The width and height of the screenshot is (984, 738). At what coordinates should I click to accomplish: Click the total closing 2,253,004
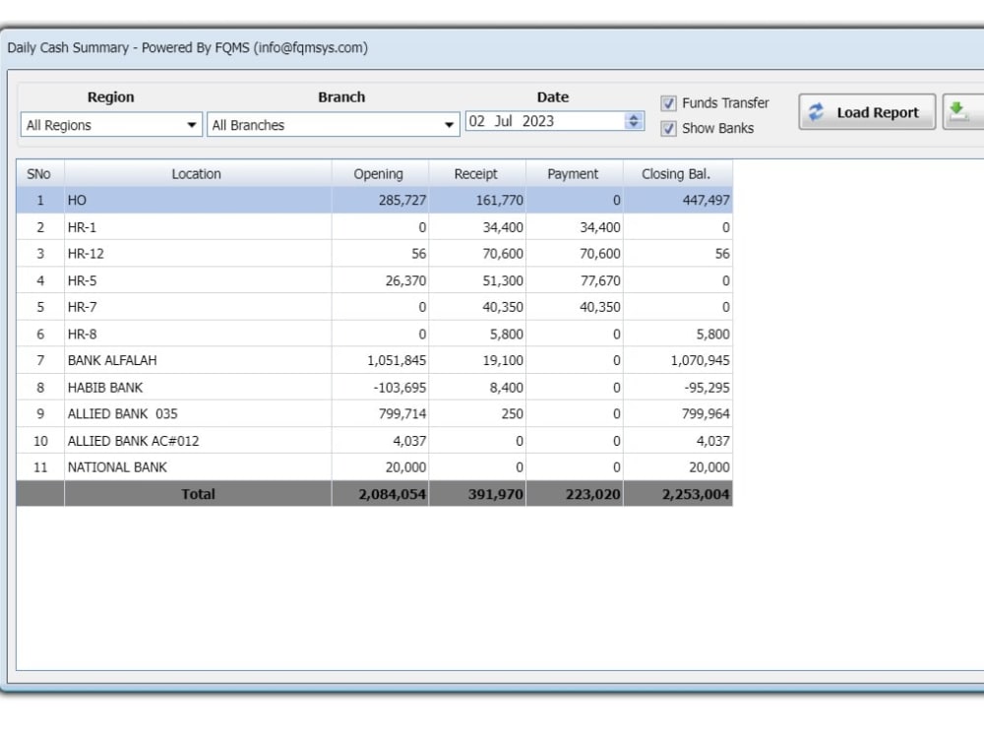696,495
